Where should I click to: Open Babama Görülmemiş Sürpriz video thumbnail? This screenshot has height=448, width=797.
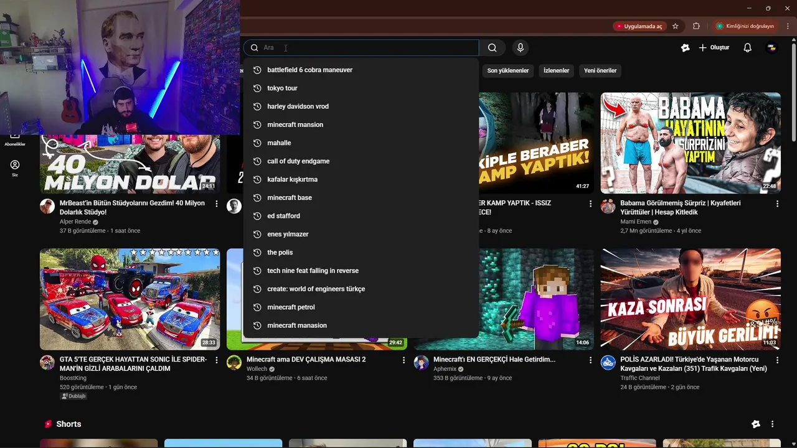coord(691,143)
